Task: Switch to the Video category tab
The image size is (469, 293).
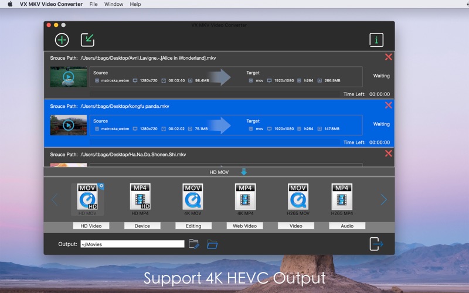Action: pyautogui.click(x=296, y=226)
